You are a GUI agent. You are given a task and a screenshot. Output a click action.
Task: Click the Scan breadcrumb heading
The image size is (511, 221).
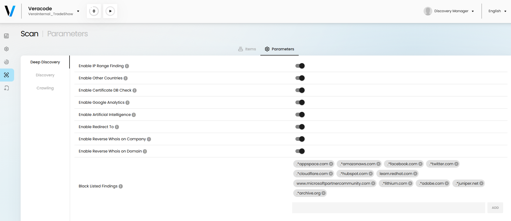[30, 34]
